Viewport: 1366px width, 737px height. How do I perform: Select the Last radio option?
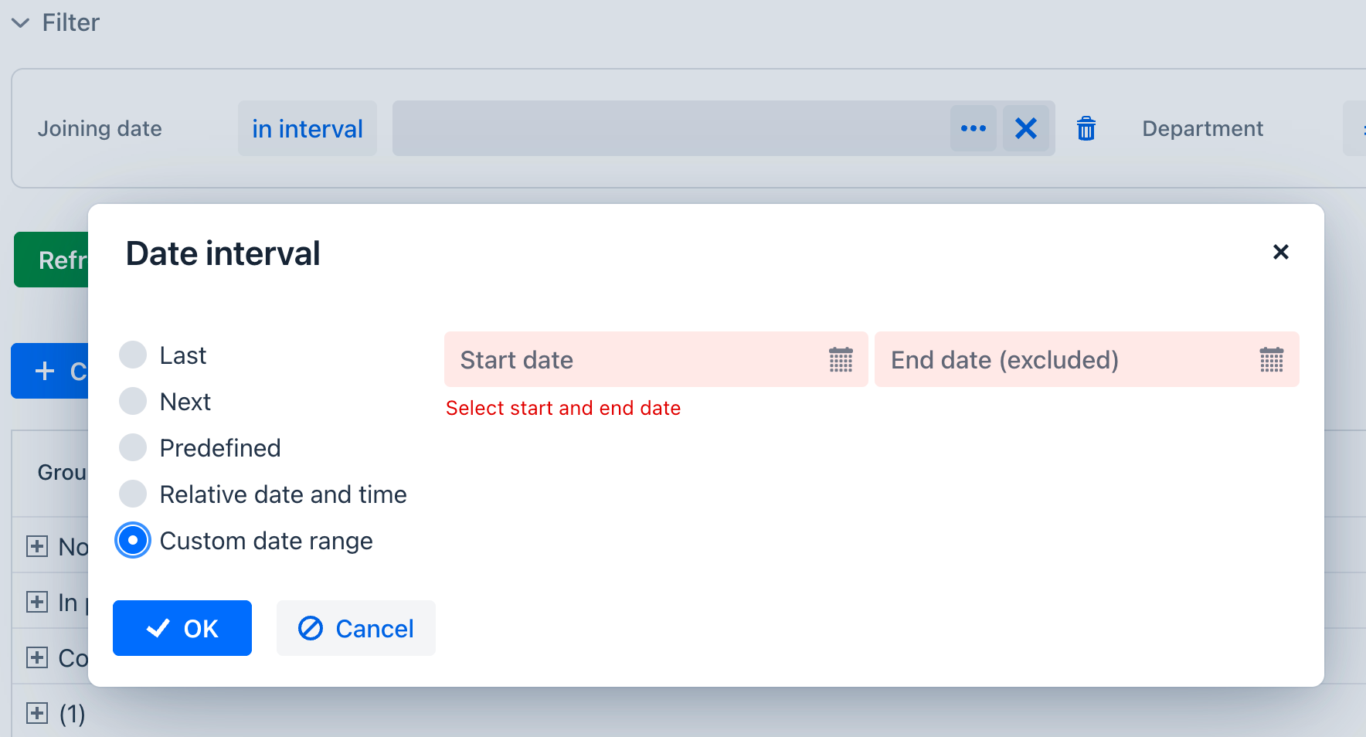[133, 355]
